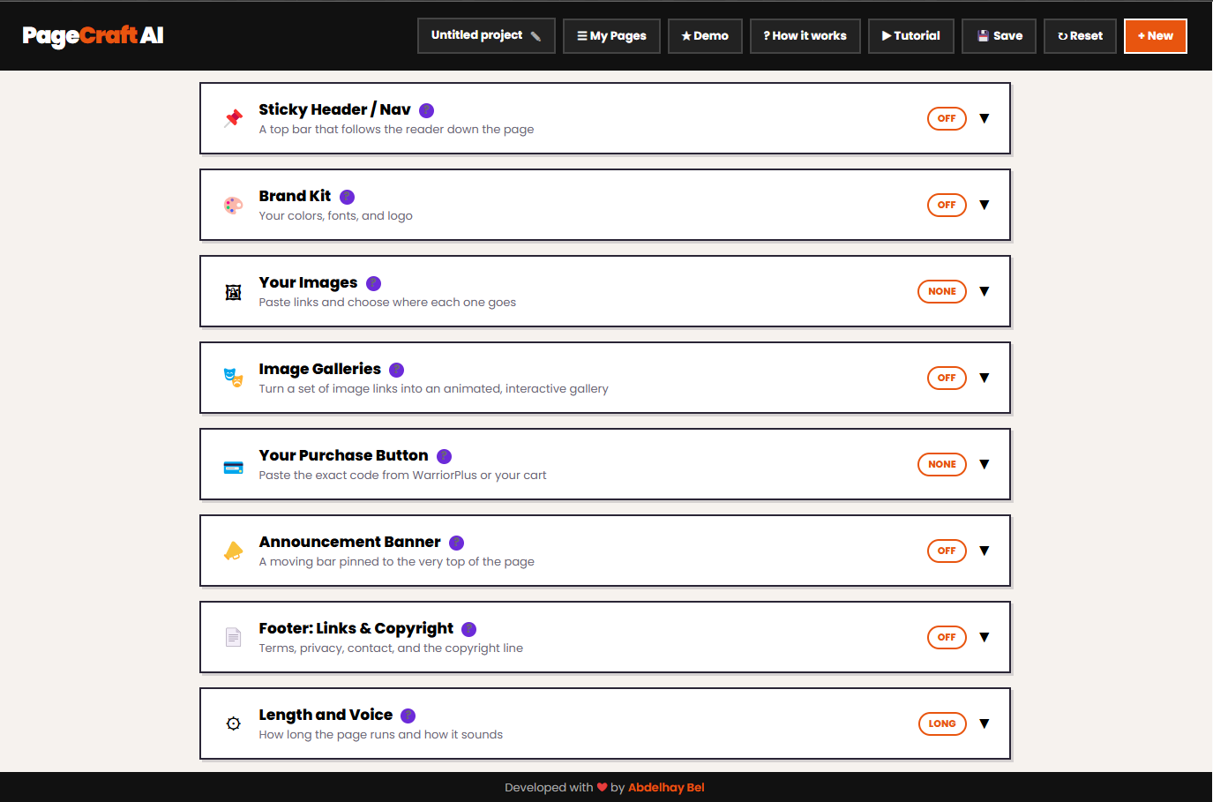Expand the Length and Voice section arrow

(985, 723)
